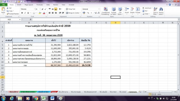Open Word from the Windows taskbar
180x101 pixels.
(53, 98)
